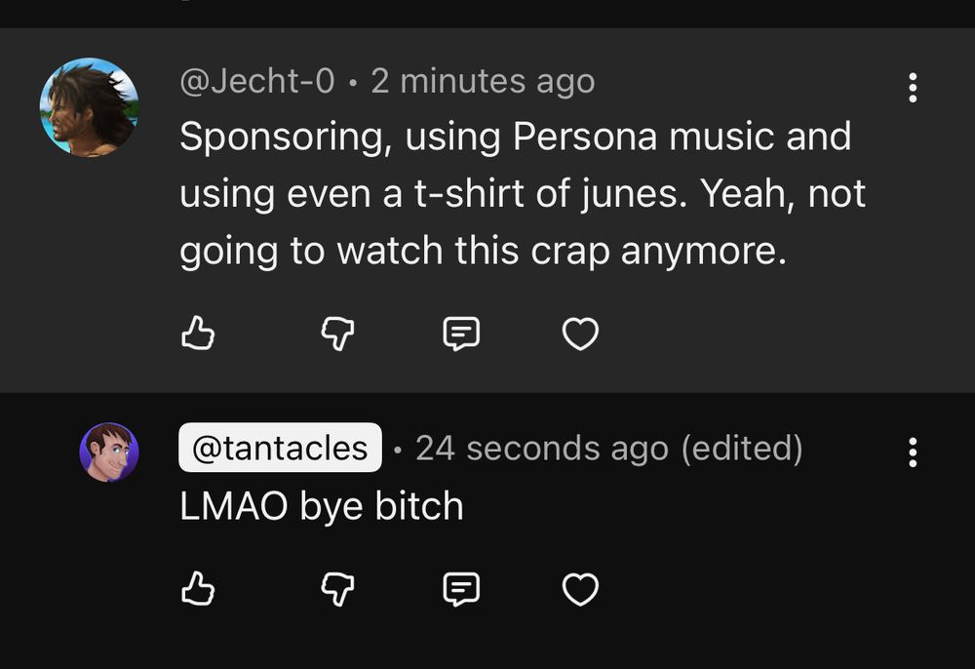This screenshot has width=975, height=669.
Task: Heart the reply from @tantacles
Action: coord(580,589)
